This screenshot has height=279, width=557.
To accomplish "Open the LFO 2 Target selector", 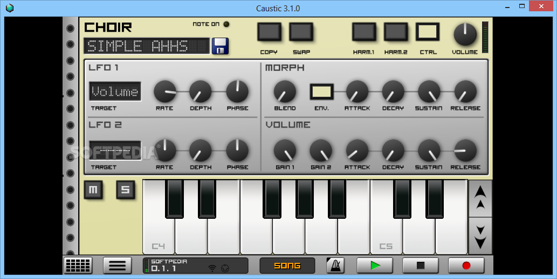I will (115, 151).
